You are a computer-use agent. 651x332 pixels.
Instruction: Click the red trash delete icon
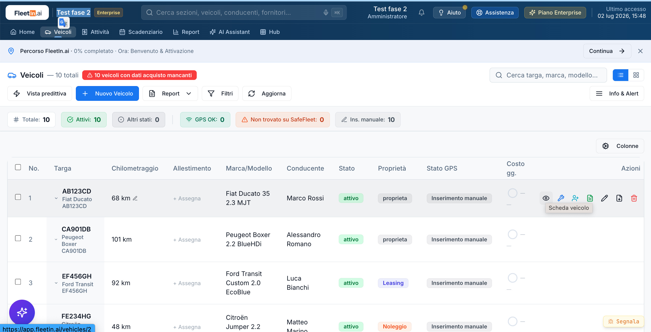[x=634, y=198]
